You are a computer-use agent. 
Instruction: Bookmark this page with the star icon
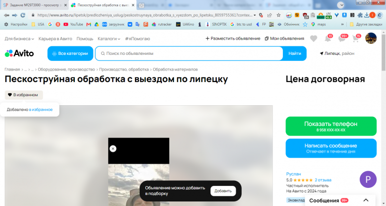coord(278,15)
